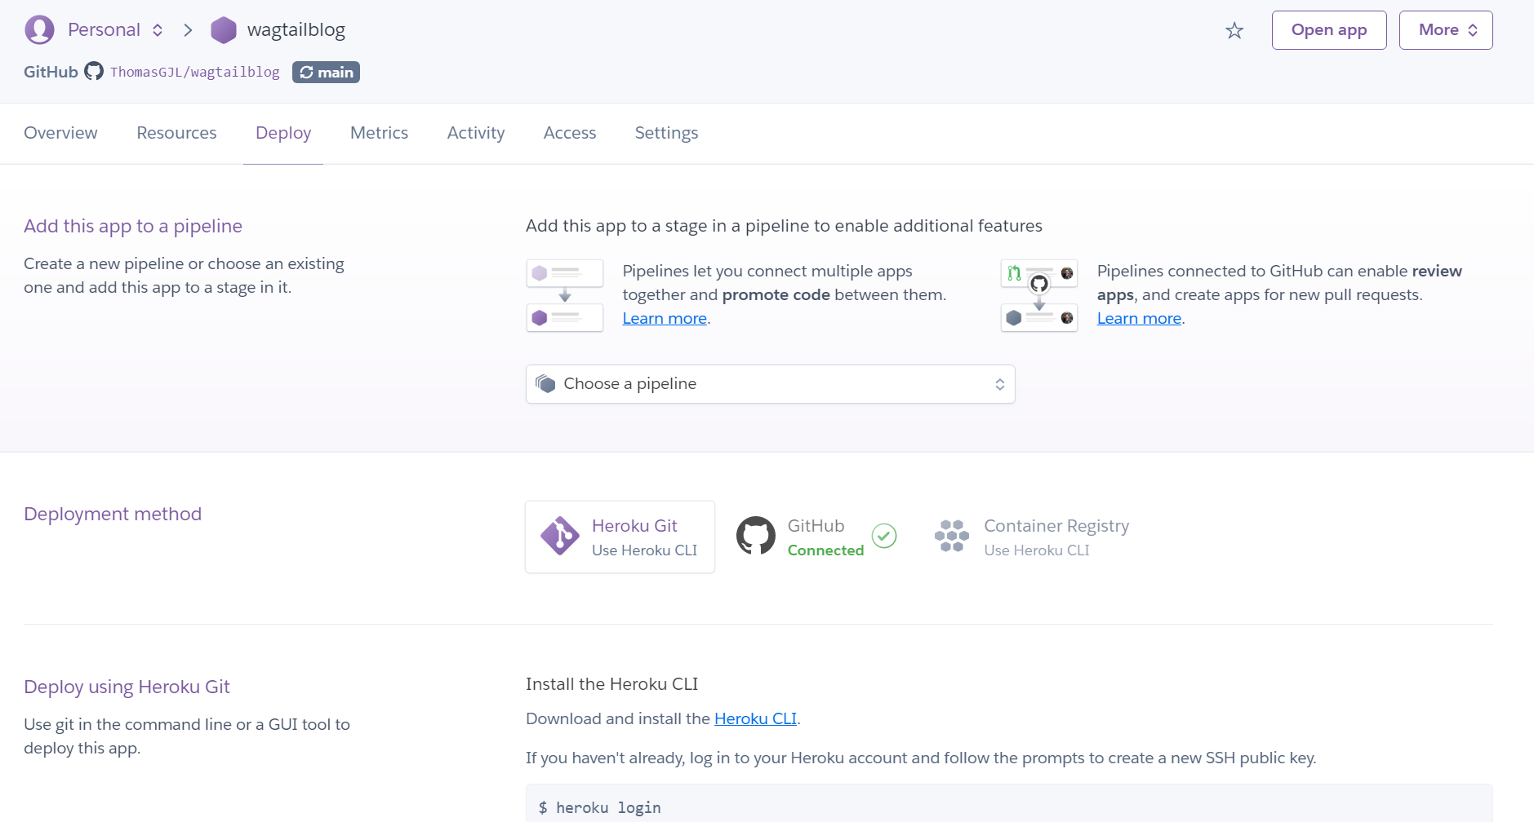Click the wagtailblog app name

pyautogui.click(x=296, y=30)
